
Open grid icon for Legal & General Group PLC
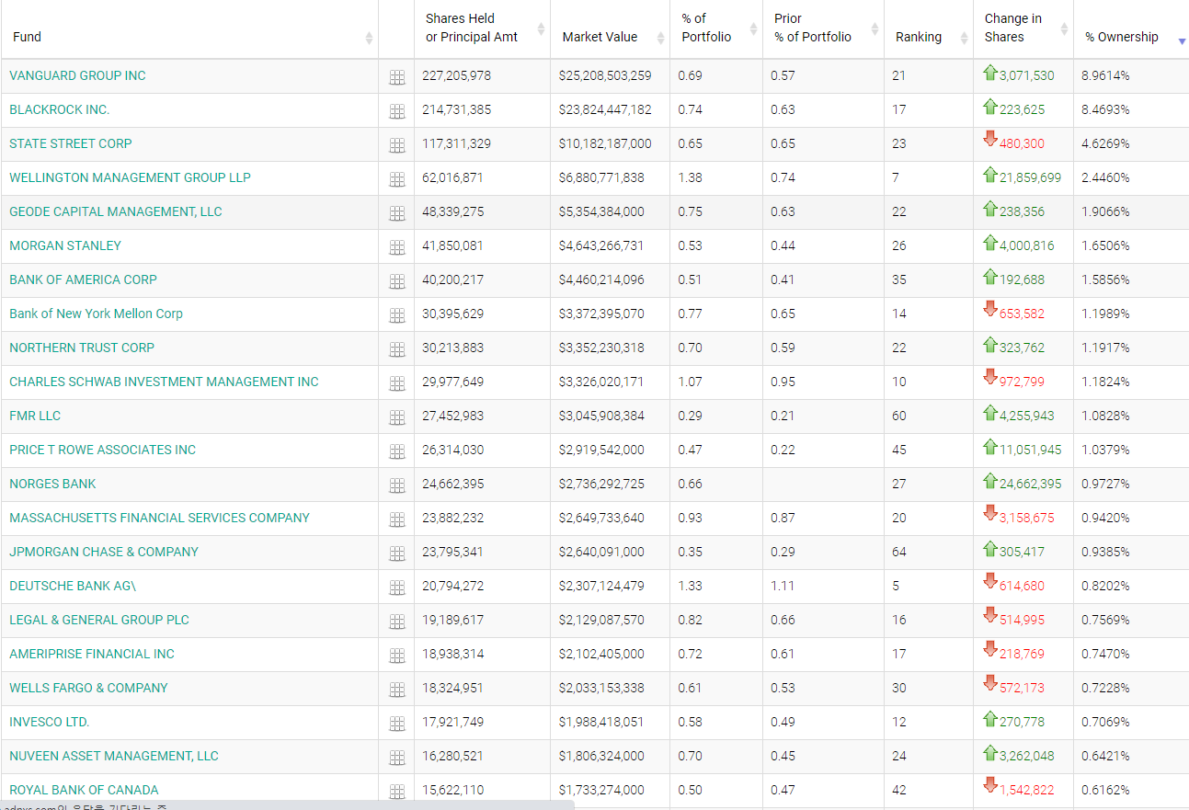[397, 622]
